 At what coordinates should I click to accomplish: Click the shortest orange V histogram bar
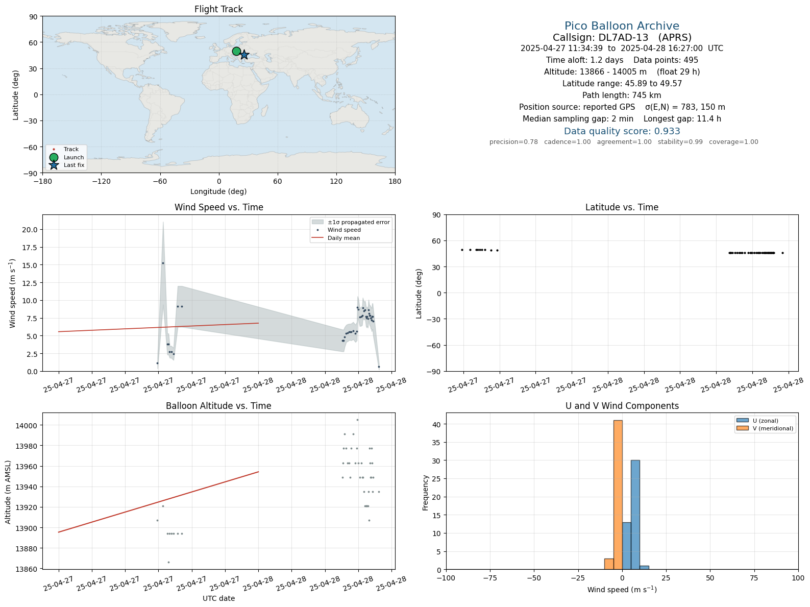(x=609, y=564)
